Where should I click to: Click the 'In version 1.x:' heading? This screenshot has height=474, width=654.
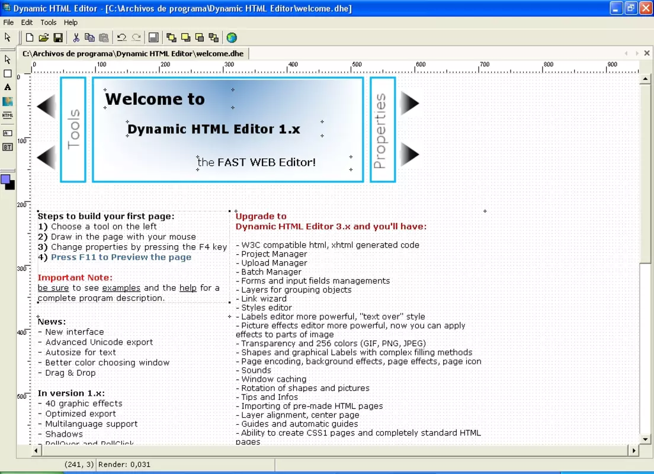point(71,393)
